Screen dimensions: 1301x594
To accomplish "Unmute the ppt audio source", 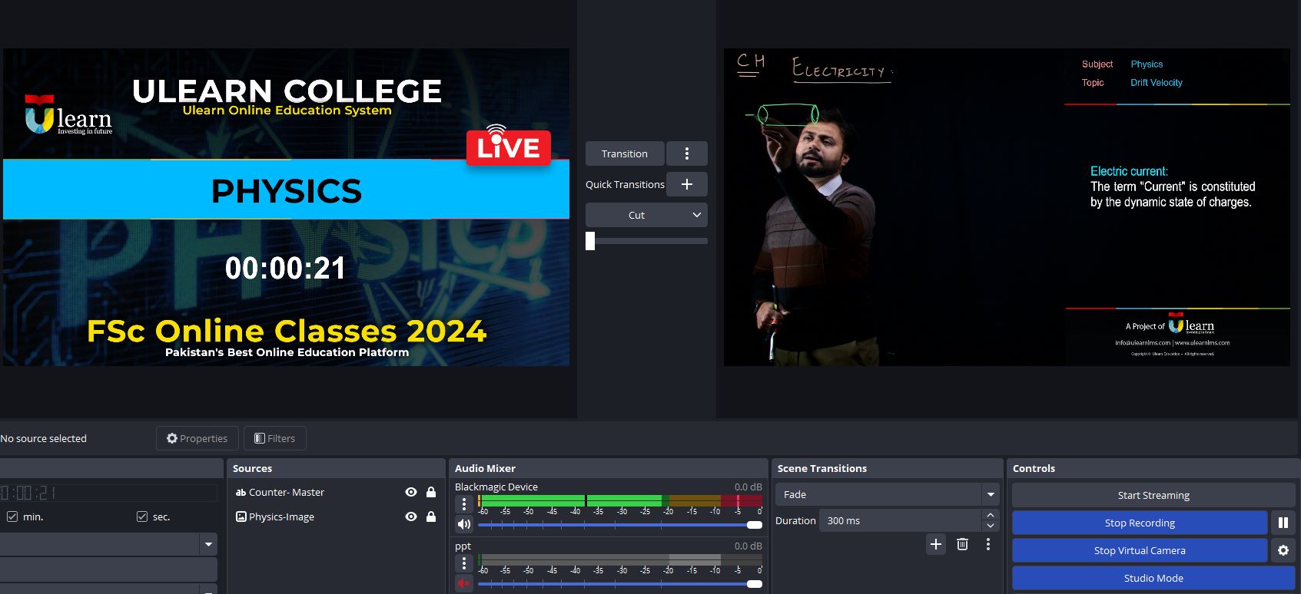I will click(x=463, y=584).
